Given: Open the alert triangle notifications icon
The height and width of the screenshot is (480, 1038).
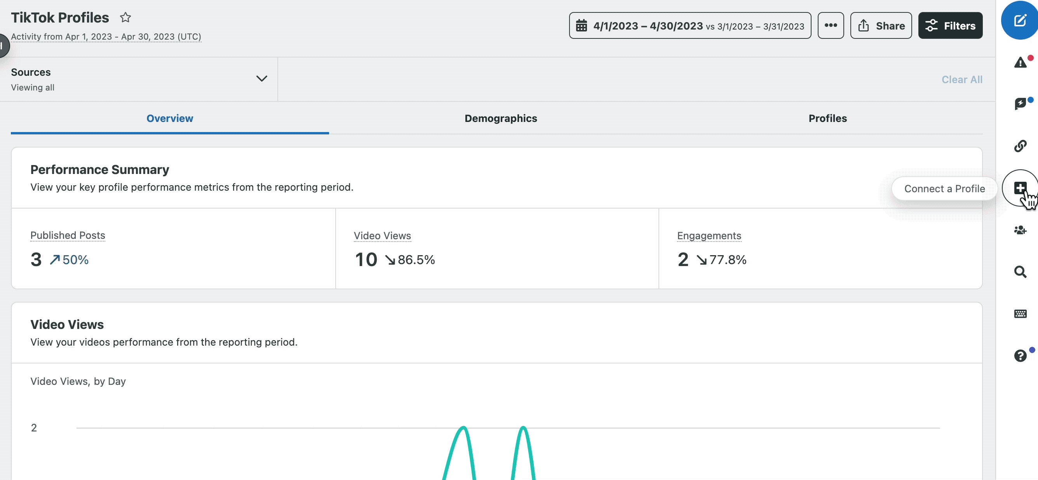Looking at the screenshot, I should [1020, 63].
